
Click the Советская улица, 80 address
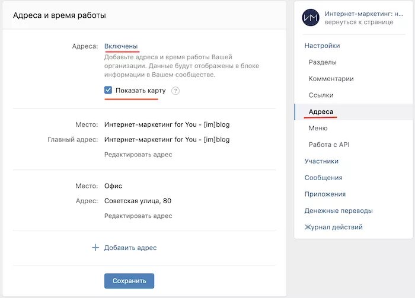click(x=138, y=201)
